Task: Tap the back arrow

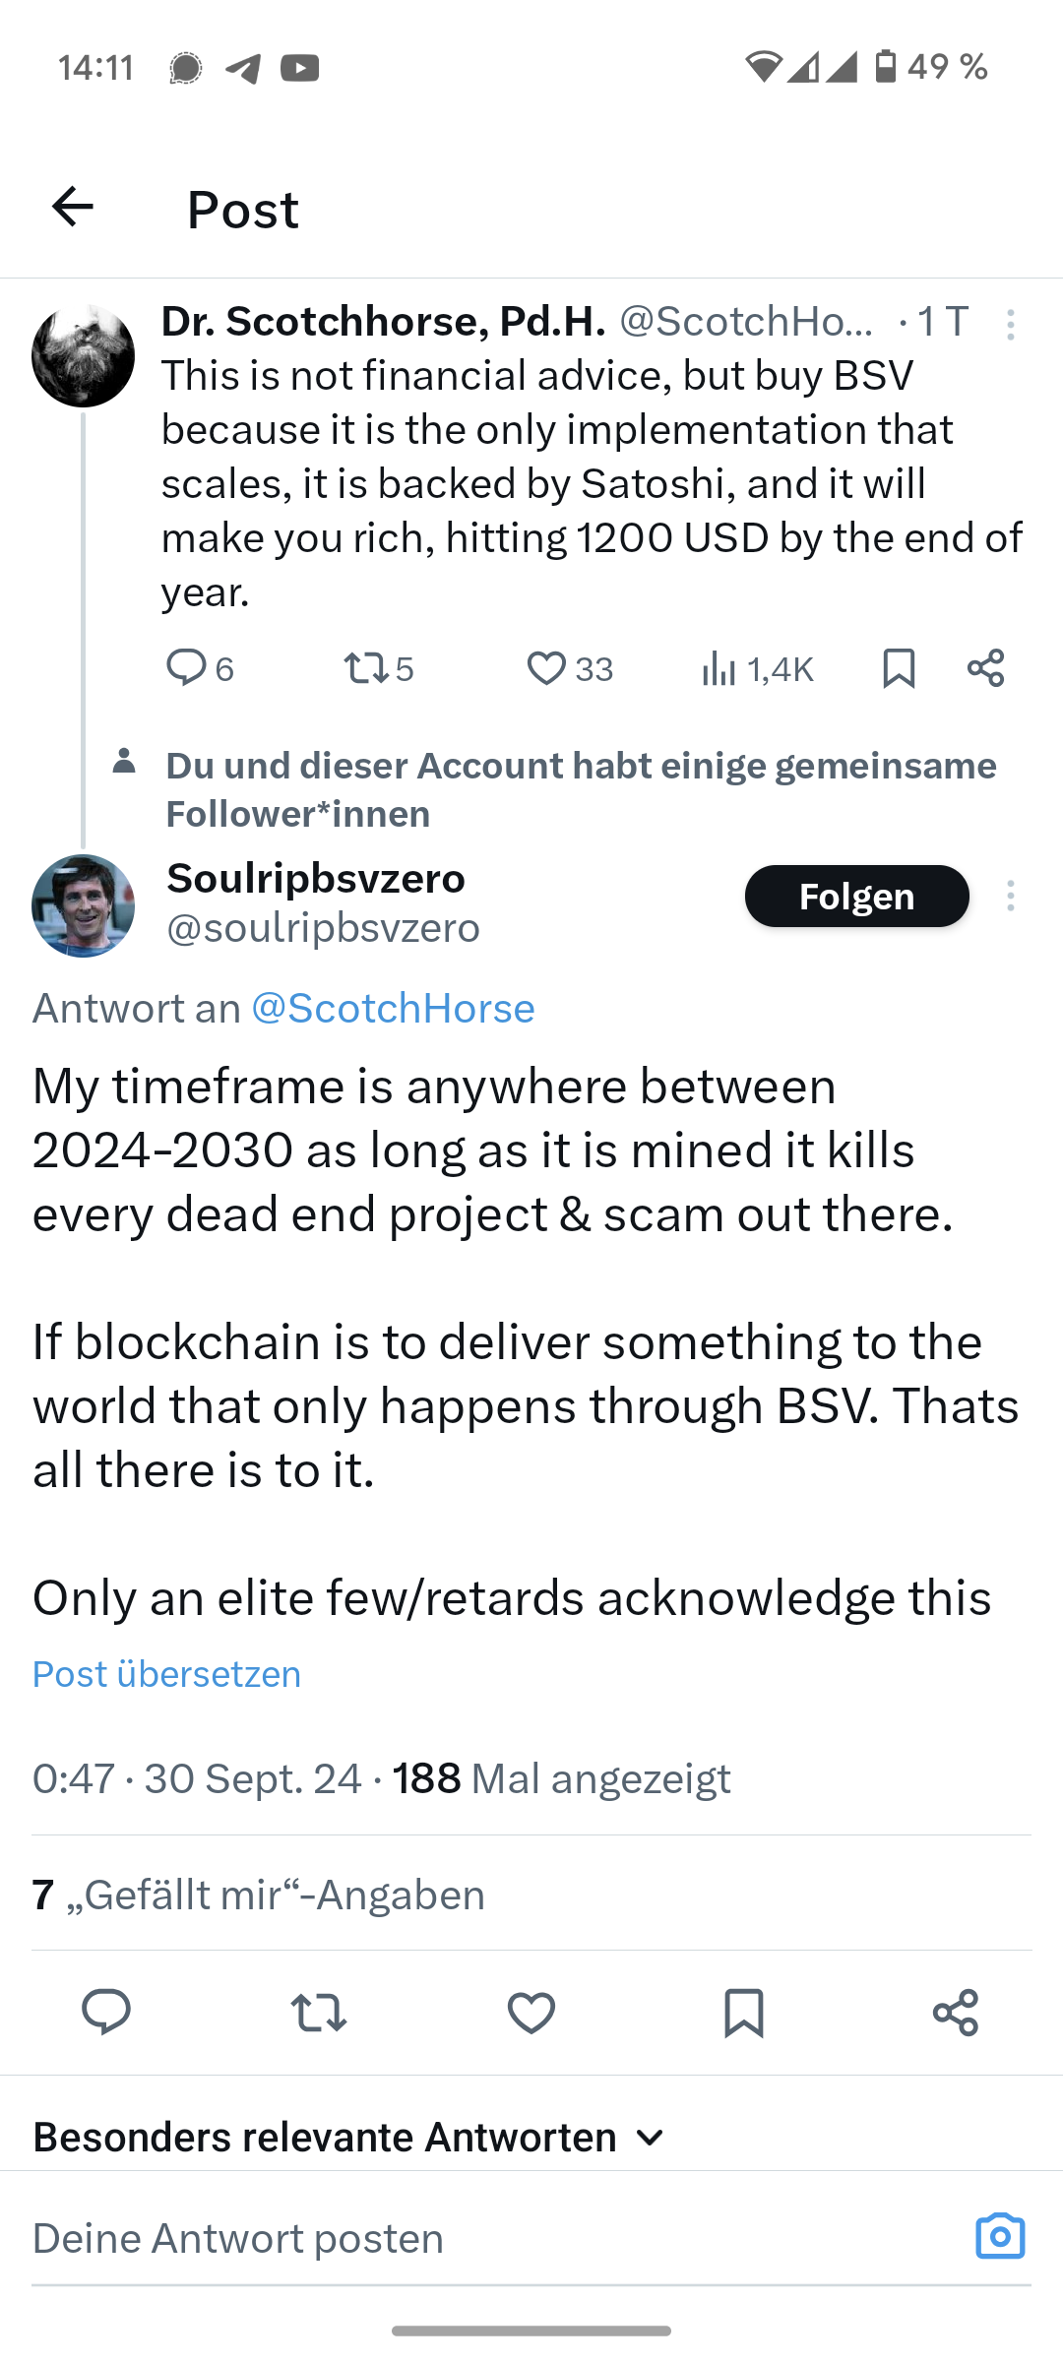Action: click(x=72, y=208)
